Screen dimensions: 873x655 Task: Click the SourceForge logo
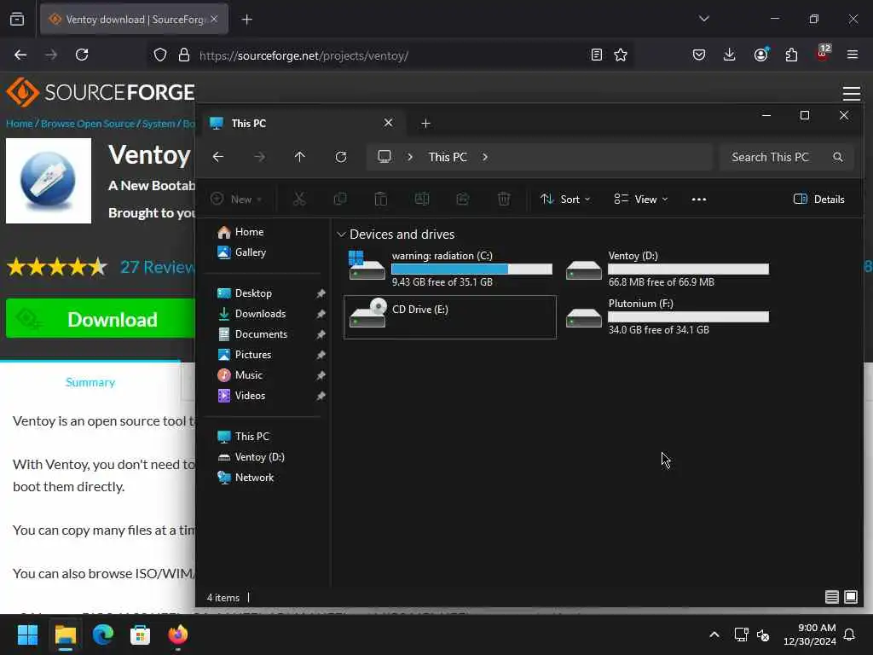[101, 92]
